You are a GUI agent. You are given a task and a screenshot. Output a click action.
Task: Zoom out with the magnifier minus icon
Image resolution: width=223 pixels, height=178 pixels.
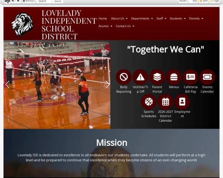(x=19, y=1)
